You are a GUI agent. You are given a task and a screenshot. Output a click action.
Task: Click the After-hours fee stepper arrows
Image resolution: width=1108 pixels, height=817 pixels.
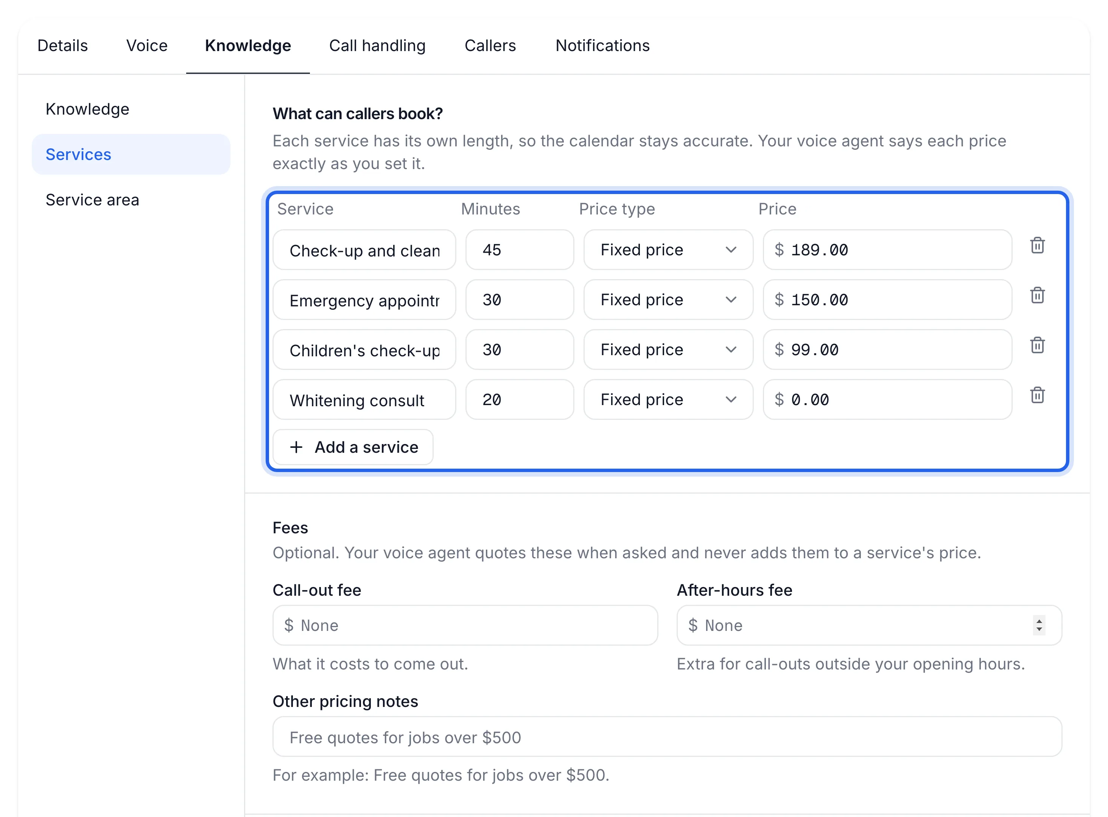coord(1039,626)
